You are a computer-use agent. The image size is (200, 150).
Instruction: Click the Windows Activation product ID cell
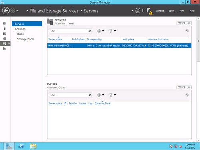[168, 46]
